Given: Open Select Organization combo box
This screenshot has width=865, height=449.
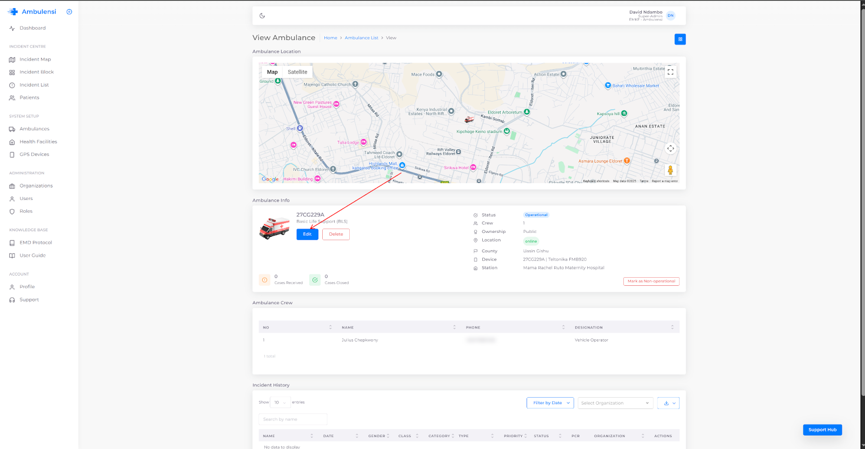Looking at the screenshot, I should click(x=615, y=403).
